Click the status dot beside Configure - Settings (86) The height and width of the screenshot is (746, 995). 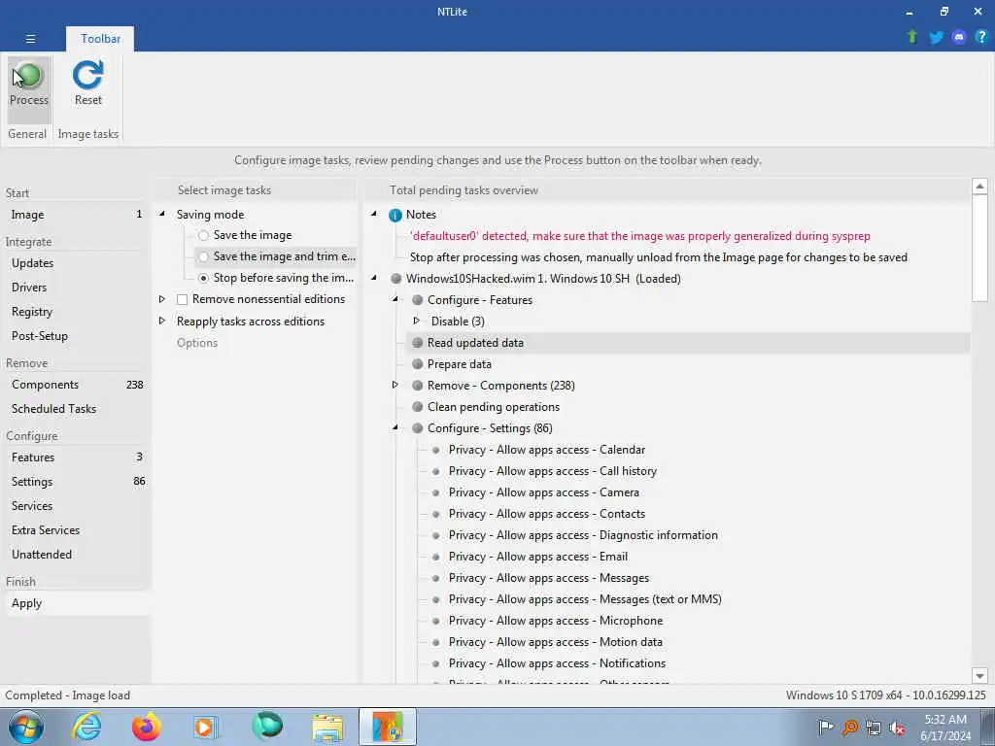click(418, 428)
